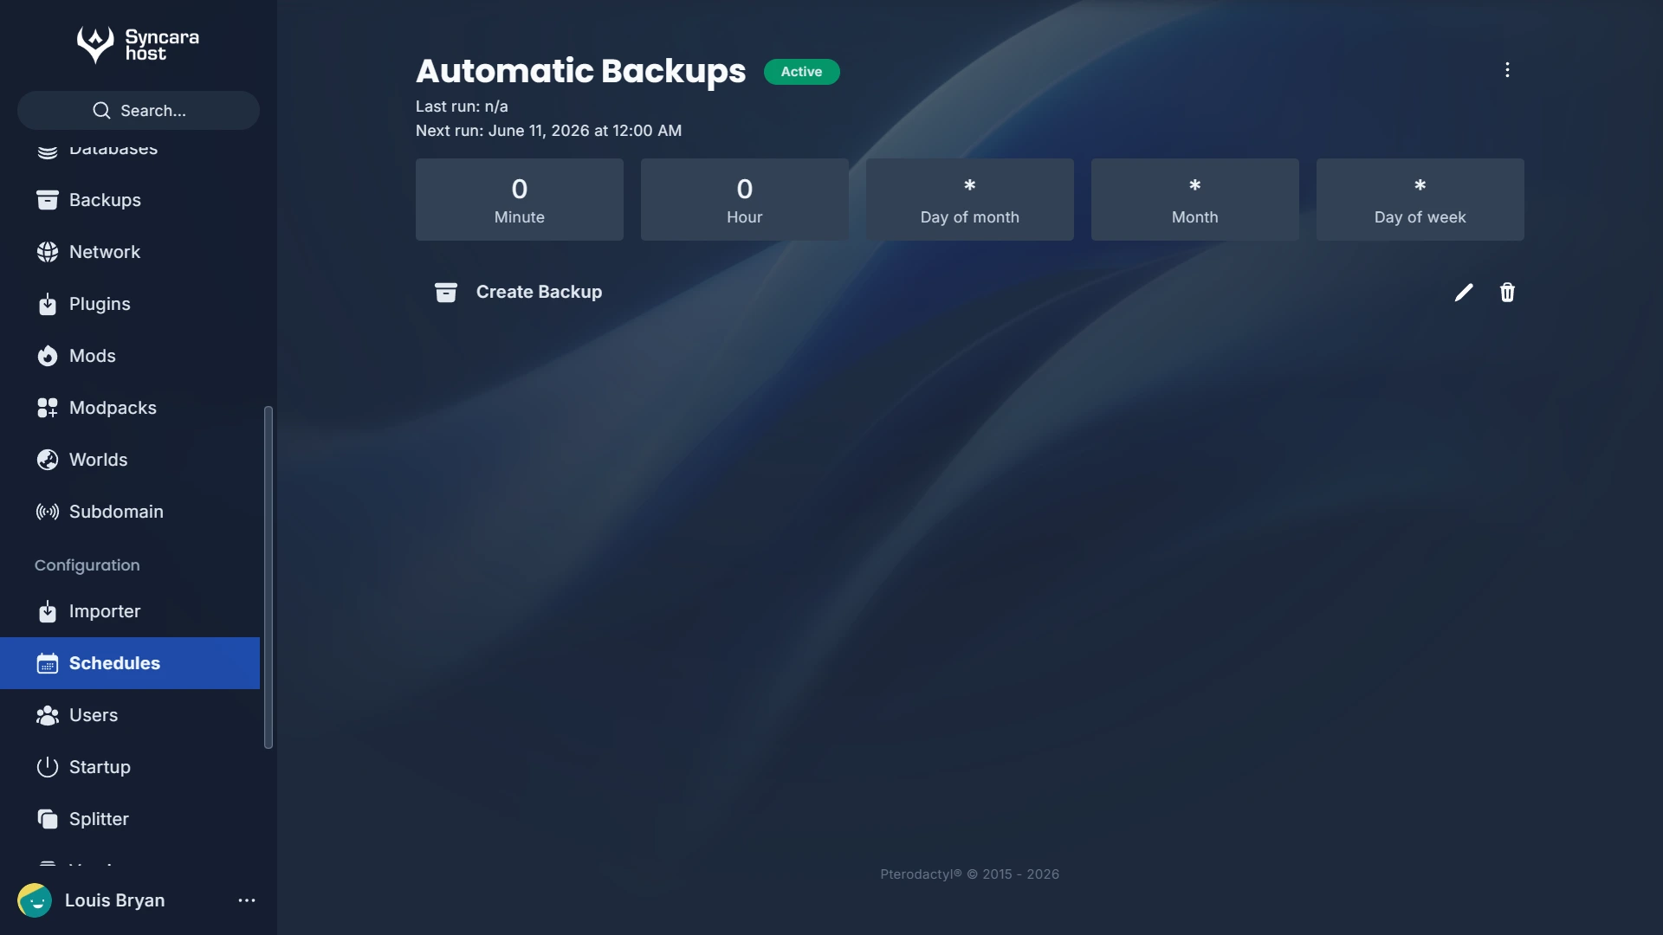Click the Splitter stacked-squares icon
The image size is (1663, 935).
point(48,819)
